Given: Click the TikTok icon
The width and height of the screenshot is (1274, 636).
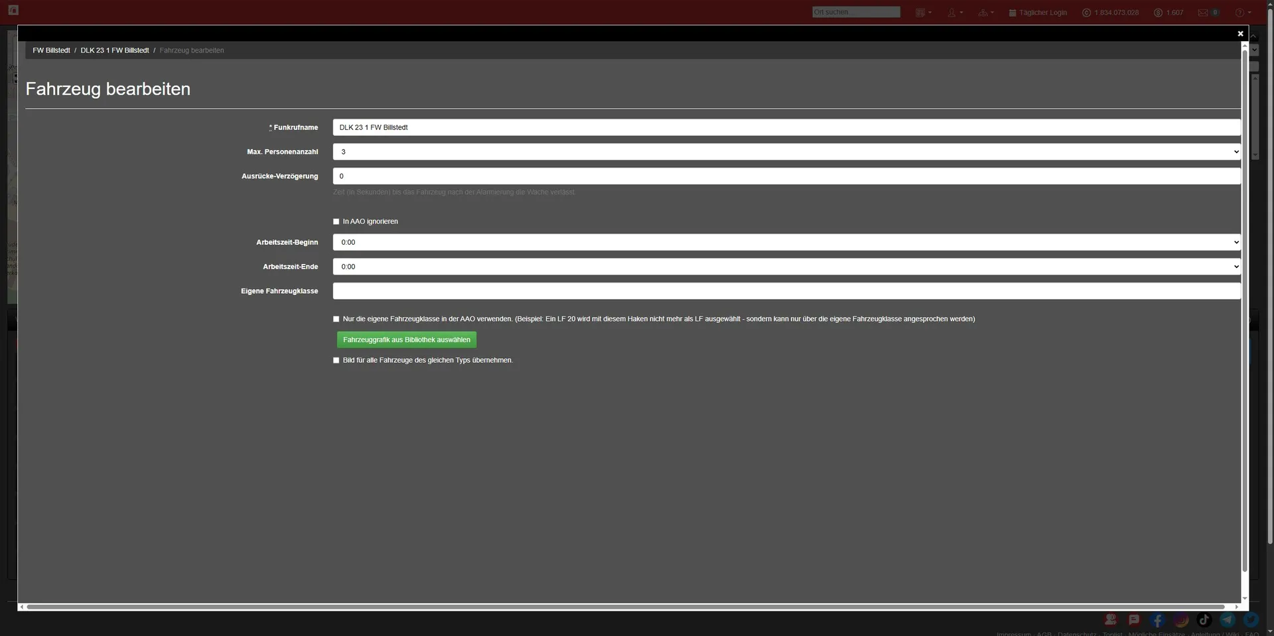Looking at the screenshot, I should 1204,620.
